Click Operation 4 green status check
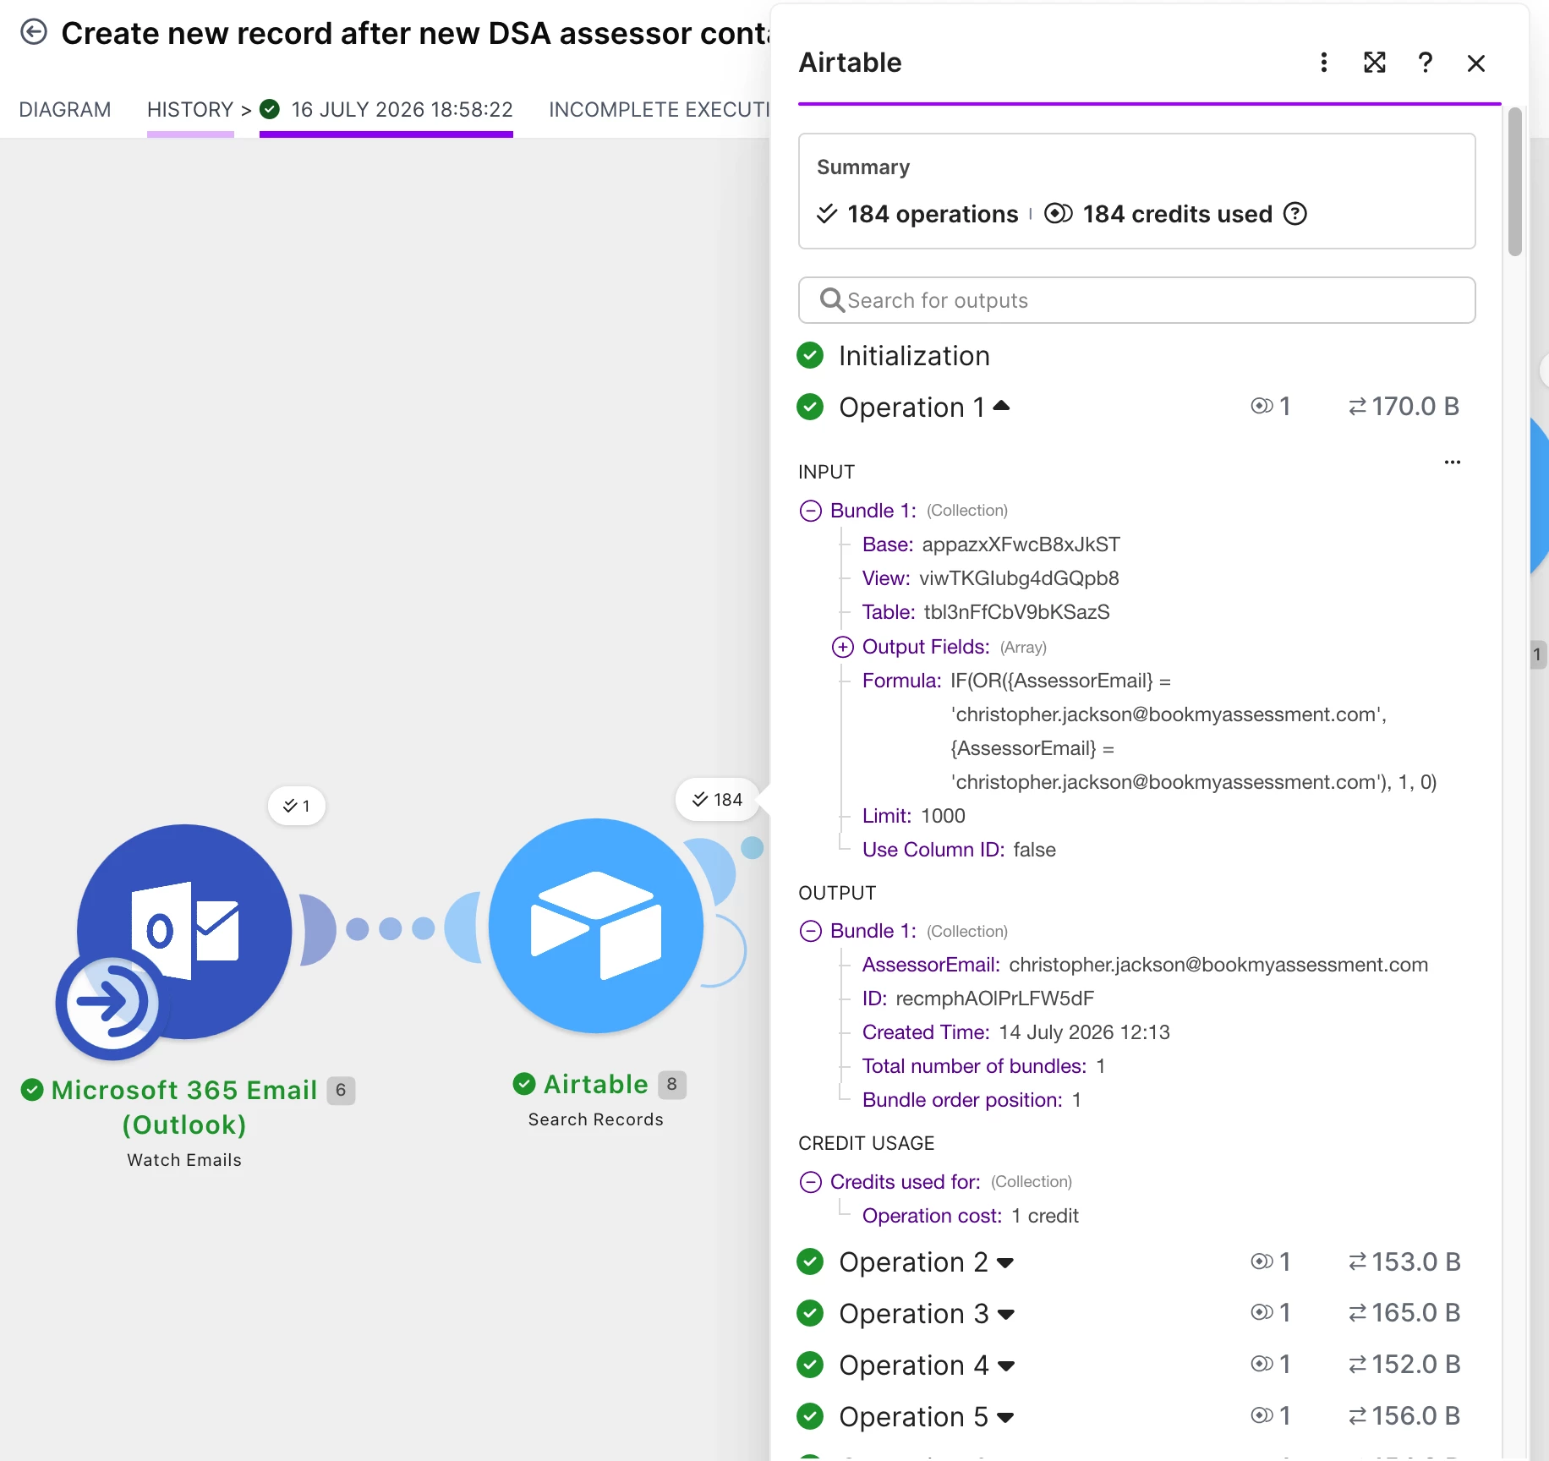The image size is (1549, 1461). (810, 1365)
